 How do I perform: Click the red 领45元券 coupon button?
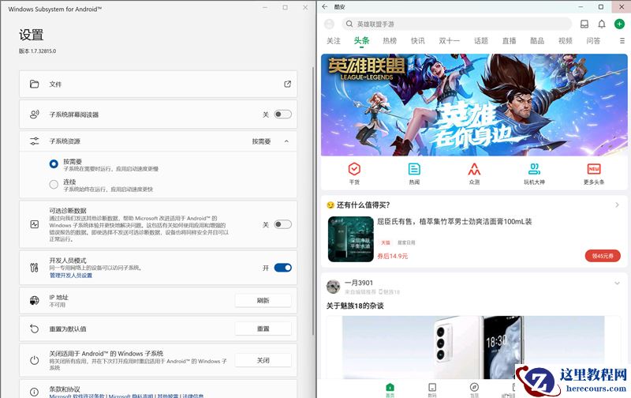(603, 256)
